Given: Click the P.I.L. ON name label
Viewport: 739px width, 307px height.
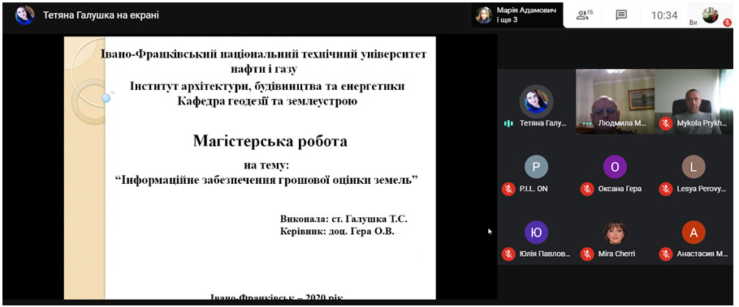Looking at the screenshot, I should click(x=533, y=189).
